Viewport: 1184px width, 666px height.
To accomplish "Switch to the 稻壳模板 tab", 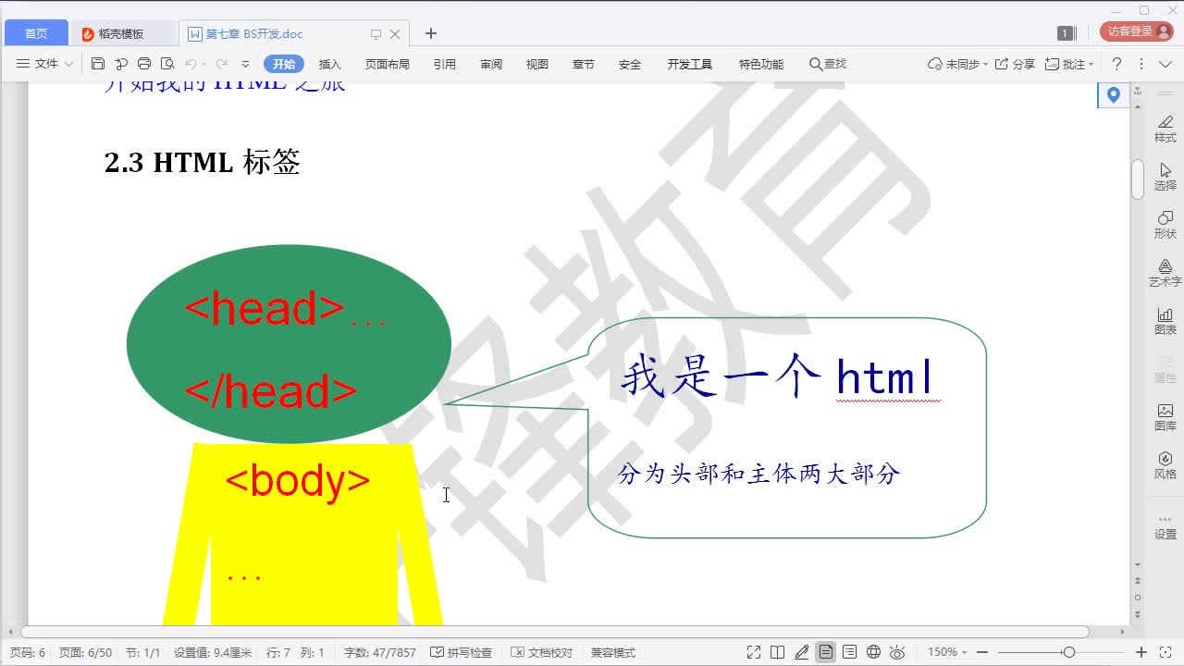I will [x=121, y=33].
